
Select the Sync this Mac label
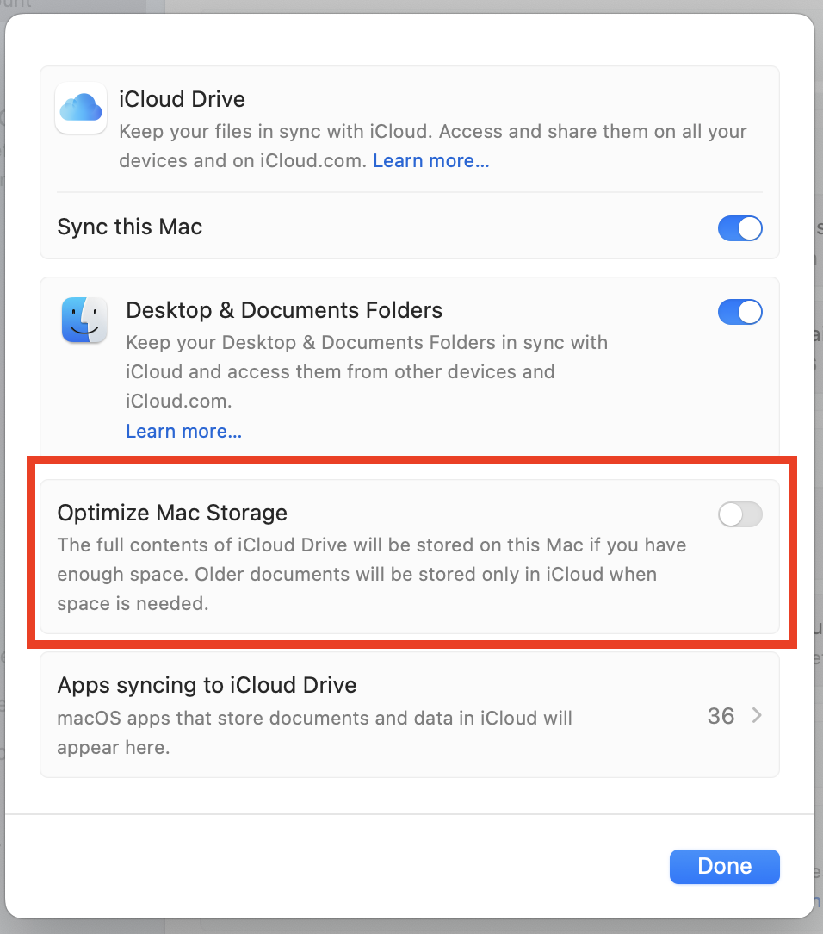tap(129, 227)
